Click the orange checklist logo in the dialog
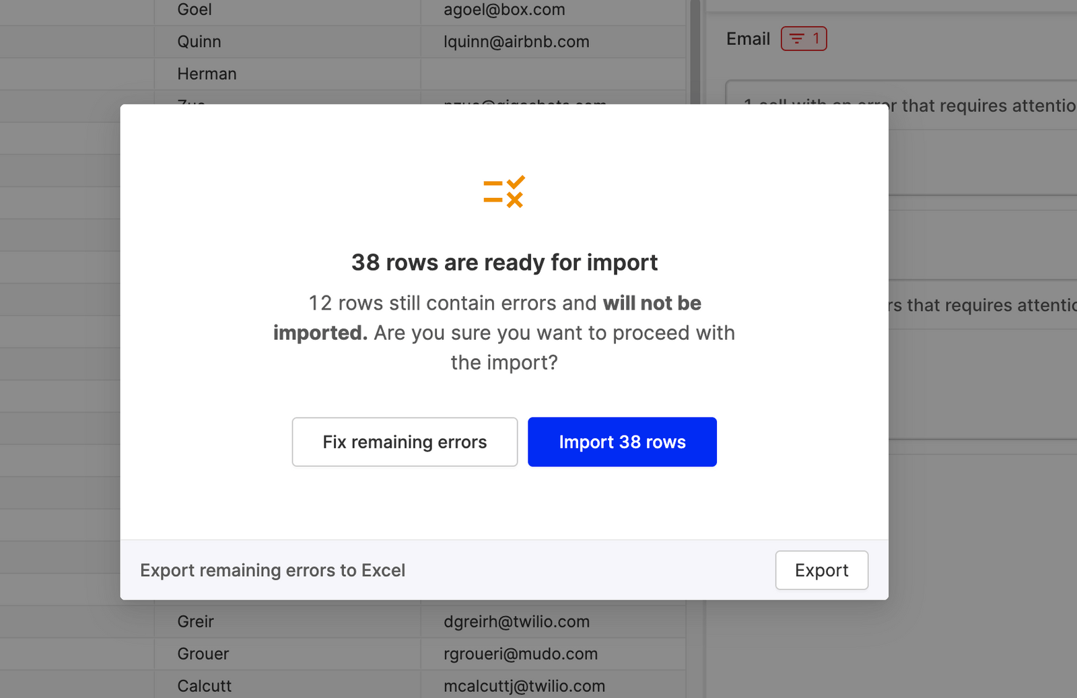 click(x=503, y=192)
